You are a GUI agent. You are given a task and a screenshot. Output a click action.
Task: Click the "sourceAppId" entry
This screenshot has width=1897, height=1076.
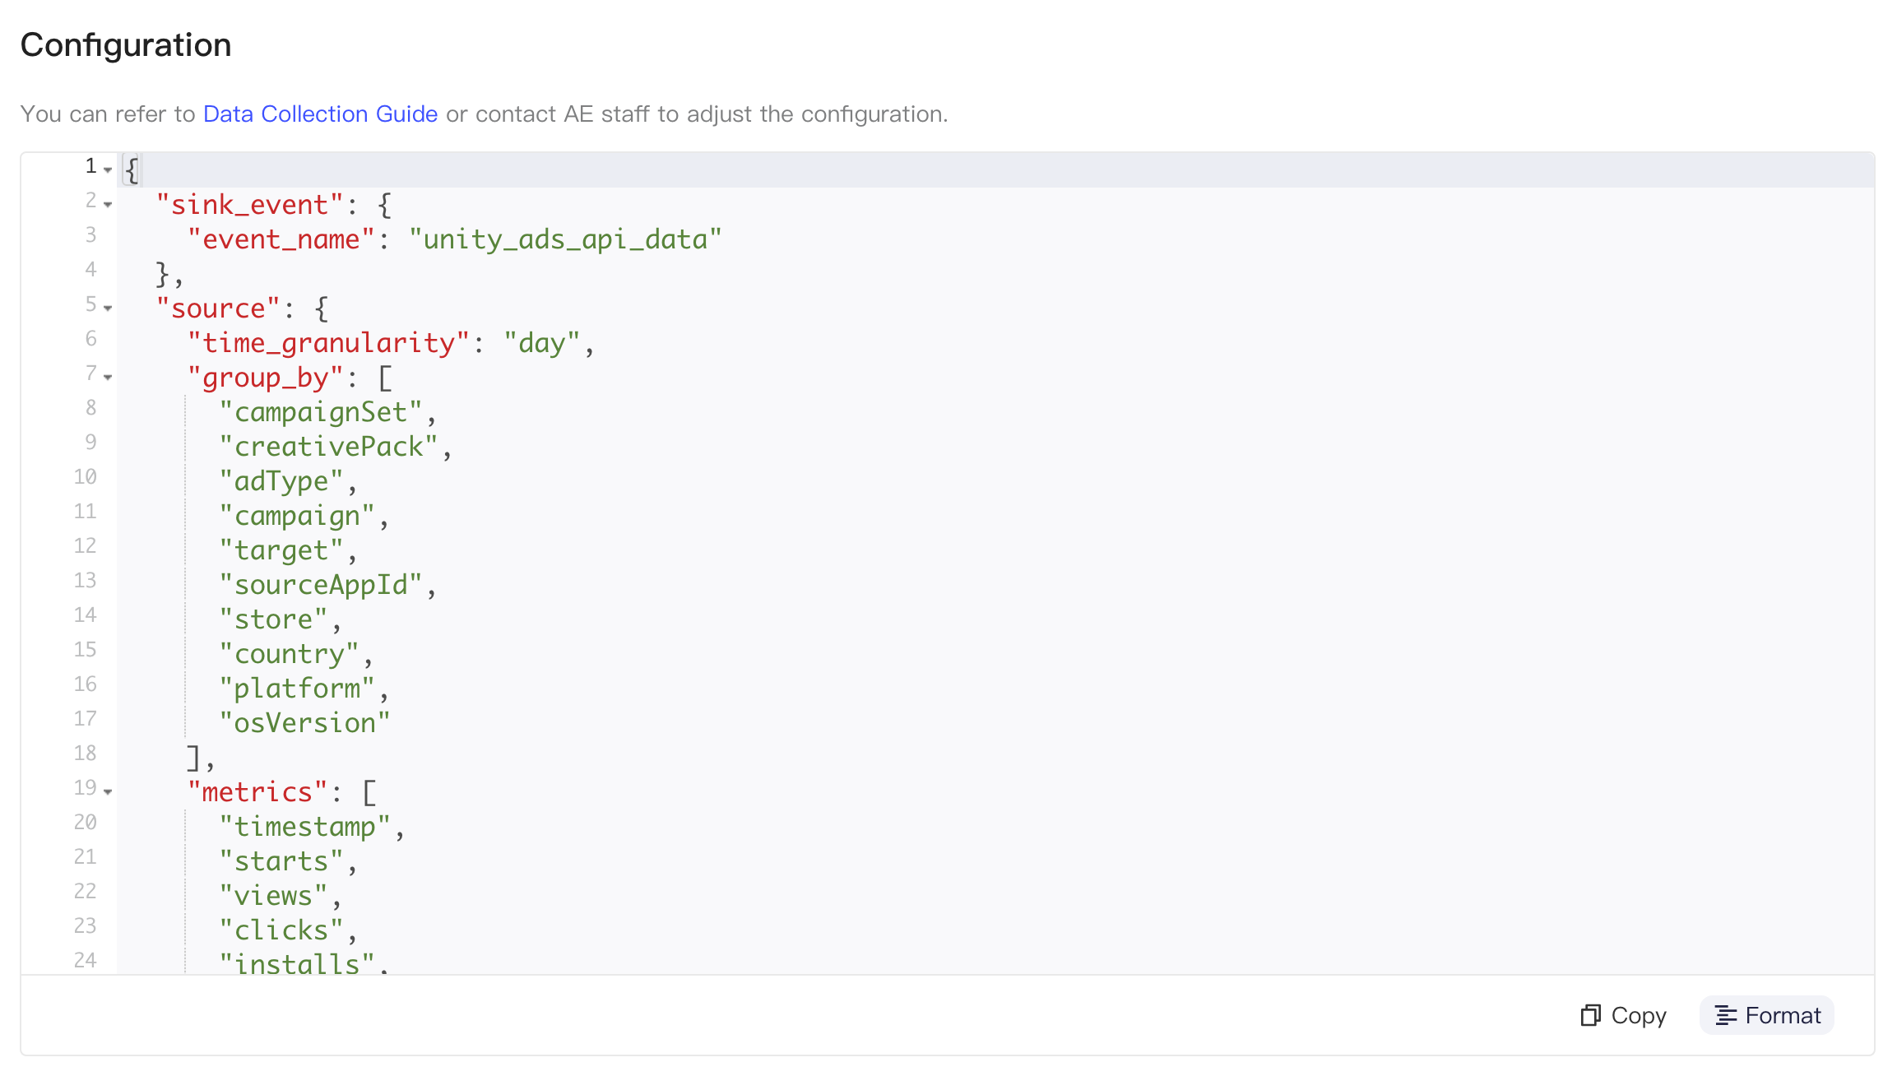pos(321,585)
